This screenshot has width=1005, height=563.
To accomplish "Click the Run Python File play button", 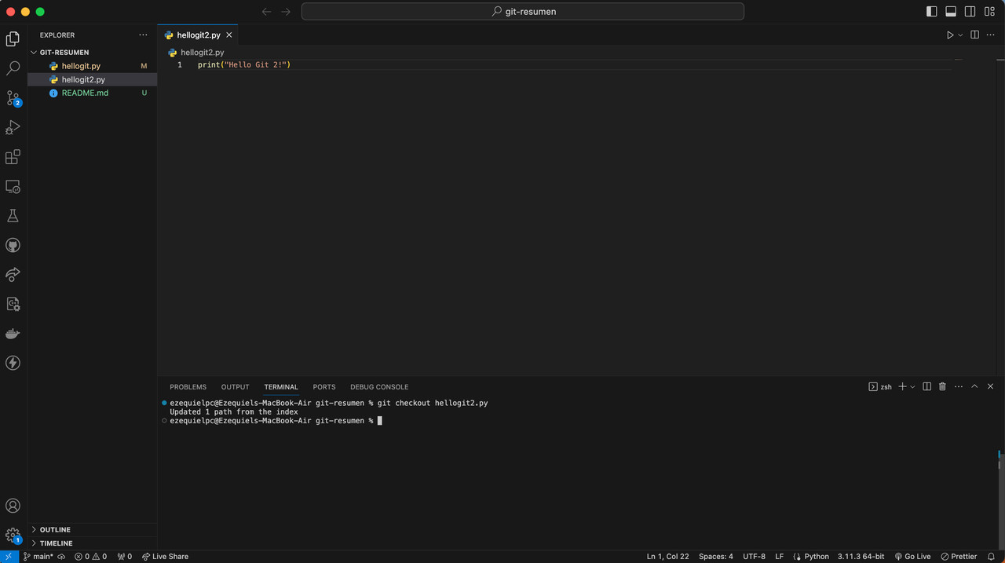I will pyautogui.click(x=949, y=35).
